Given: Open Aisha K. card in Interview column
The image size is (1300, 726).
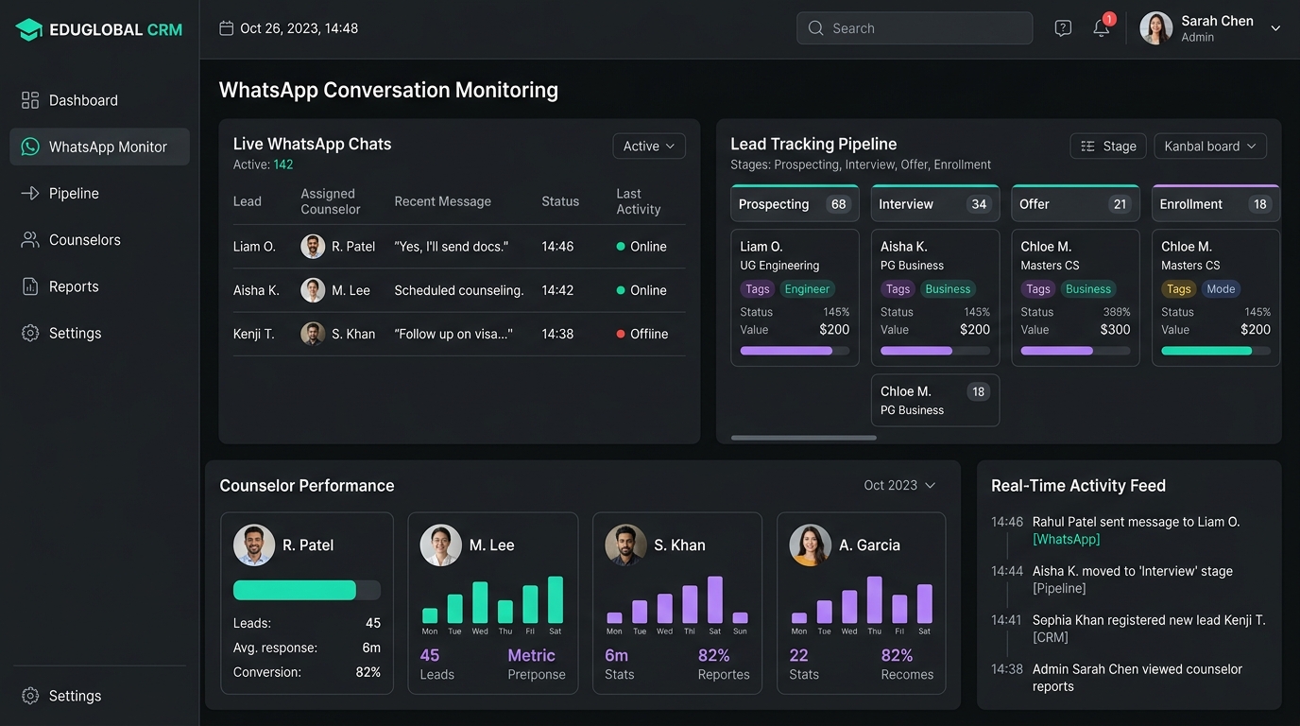Looking at the screenshot, I should coord(934,297).
